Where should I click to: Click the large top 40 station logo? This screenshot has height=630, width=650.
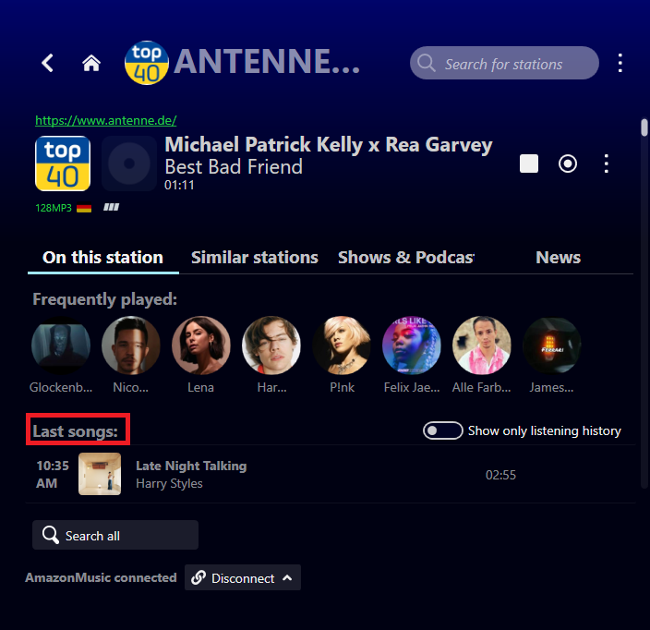pyautogui.click(x=63, y=164)
